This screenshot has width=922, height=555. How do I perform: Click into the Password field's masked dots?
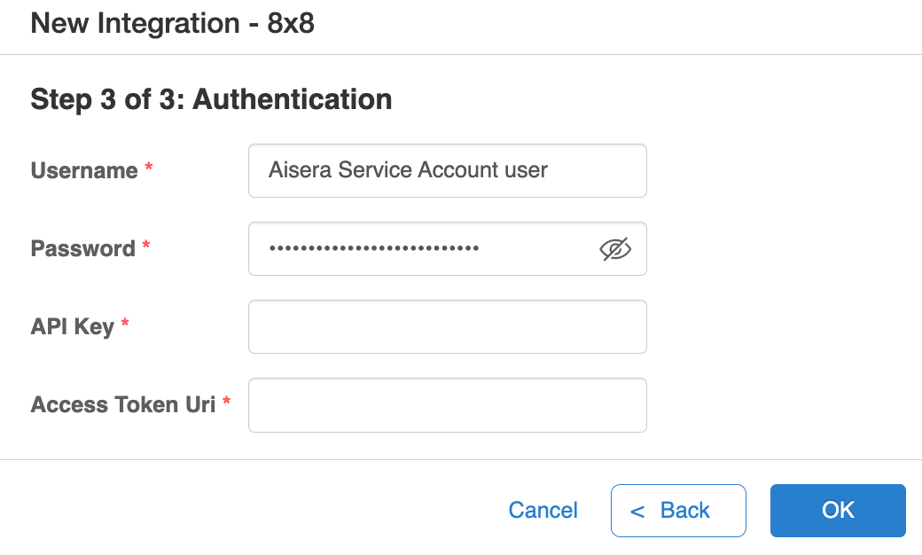tap(374, 248)
